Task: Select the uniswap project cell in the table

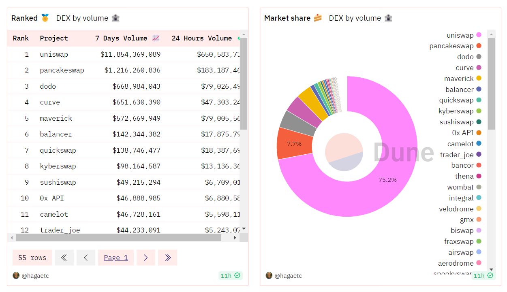Action: tap(54, 54)
